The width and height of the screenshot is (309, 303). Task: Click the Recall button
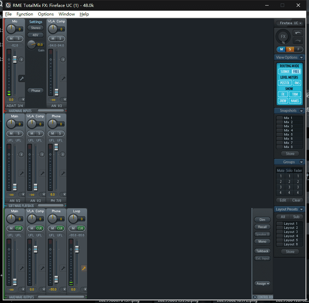coord(262,227)
